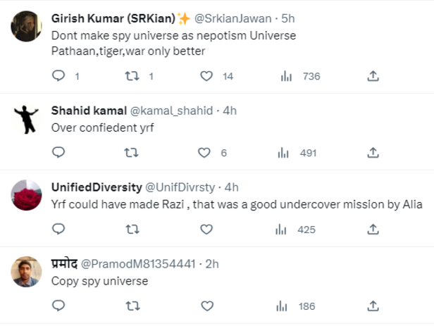Like Girish Kumar's tweet
This screenshot has height=326, width=434.
pos(206,76)
